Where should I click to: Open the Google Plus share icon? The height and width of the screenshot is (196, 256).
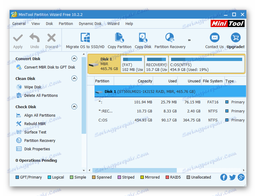coord(241,177)
